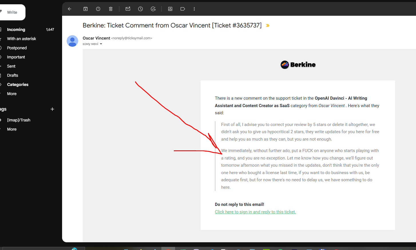This screenshot has height=250, width=416.
Task: Click the Do not reply to this email text
Action: [239, 204]
